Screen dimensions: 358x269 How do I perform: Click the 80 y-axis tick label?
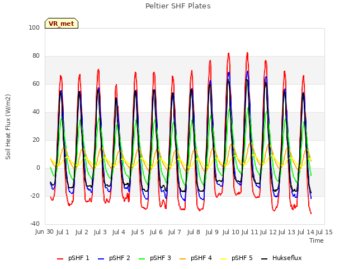(36, 56)
